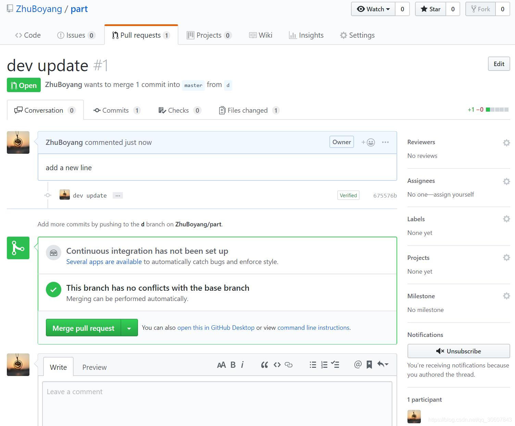Image resolution: width=515 pixels, height=426 pixels.
Task: Click open this in GitHub Desktop link
Action: coord(216,328)
